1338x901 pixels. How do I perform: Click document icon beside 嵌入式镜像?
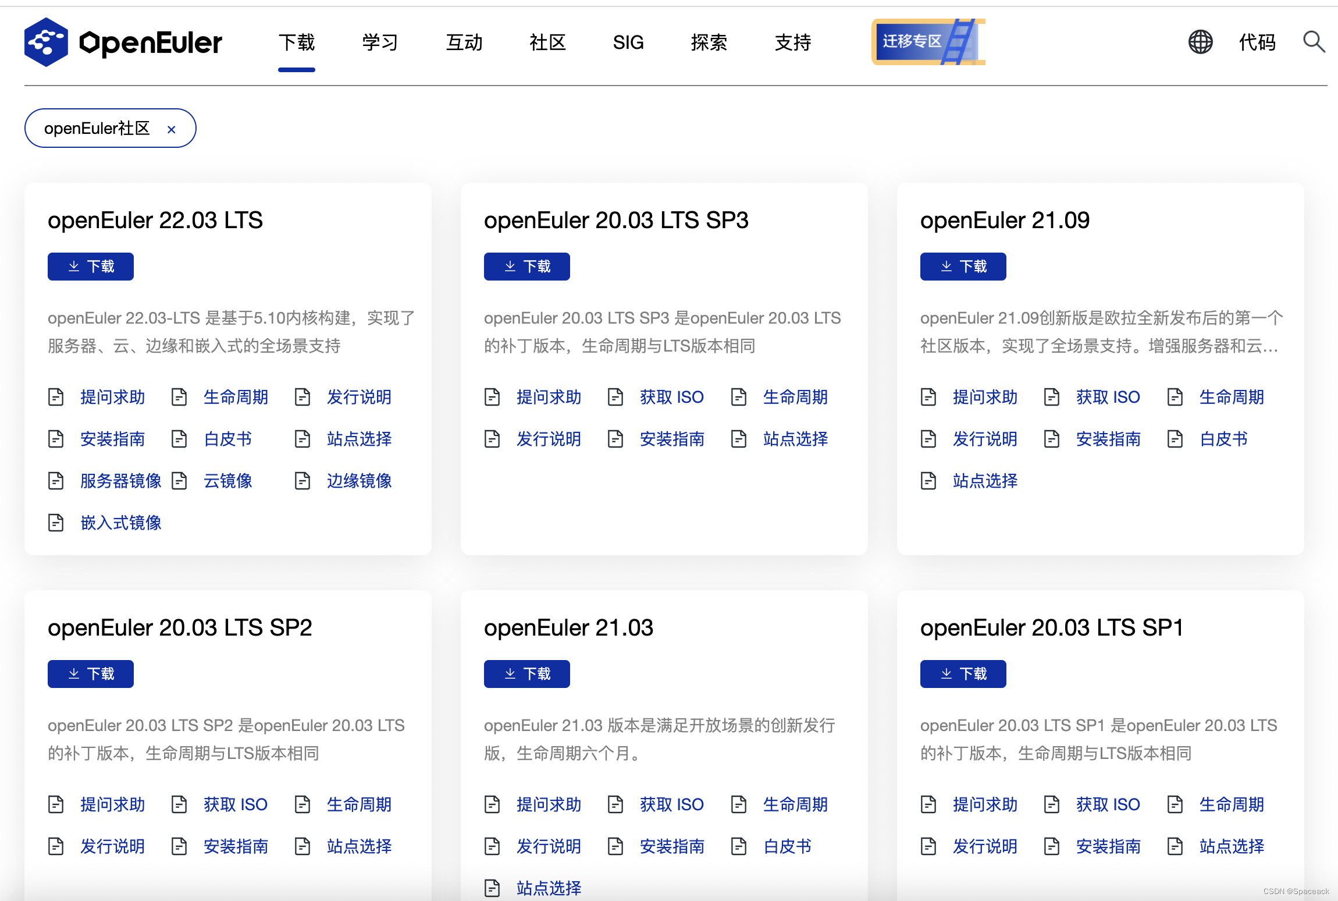[x=56, y=523]
